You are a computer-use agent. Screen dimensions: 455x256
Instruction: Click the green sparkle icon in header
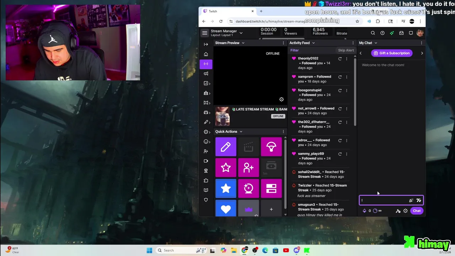click(x=392, y=33)
